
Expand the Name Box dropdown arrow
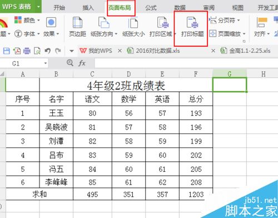[46, 63]
